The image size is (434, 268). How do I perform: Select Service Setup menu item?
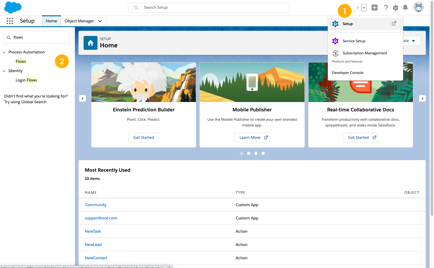[x=365, y=41]
